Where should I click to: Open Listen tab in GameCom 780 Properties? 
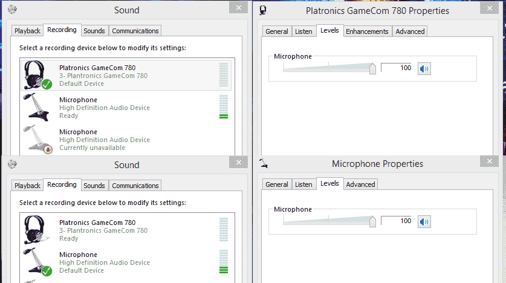pyautogui.click(x=303, y=31)
